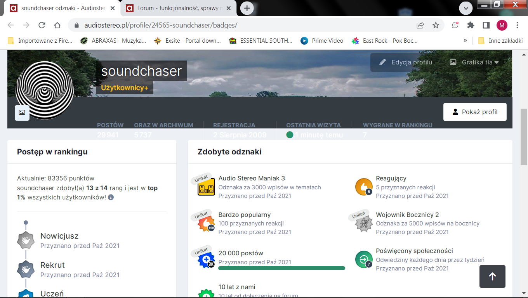Open Prime Video bookmark
The width and height of the screenshot is (528, 298).
322,40
